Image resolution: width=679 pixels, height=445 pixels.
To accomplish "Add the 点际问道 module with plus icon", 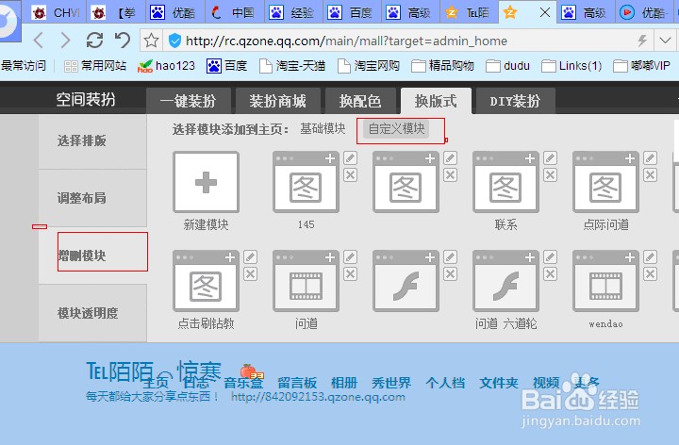I will 630,158.
